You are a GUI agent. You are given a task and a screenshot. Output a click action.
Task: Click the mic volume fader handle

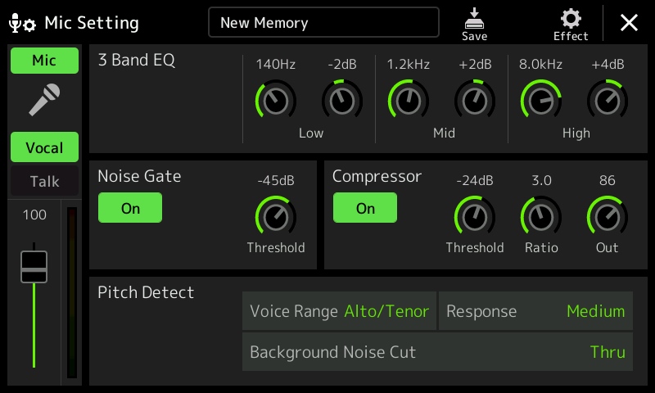[x=34, y=267]
